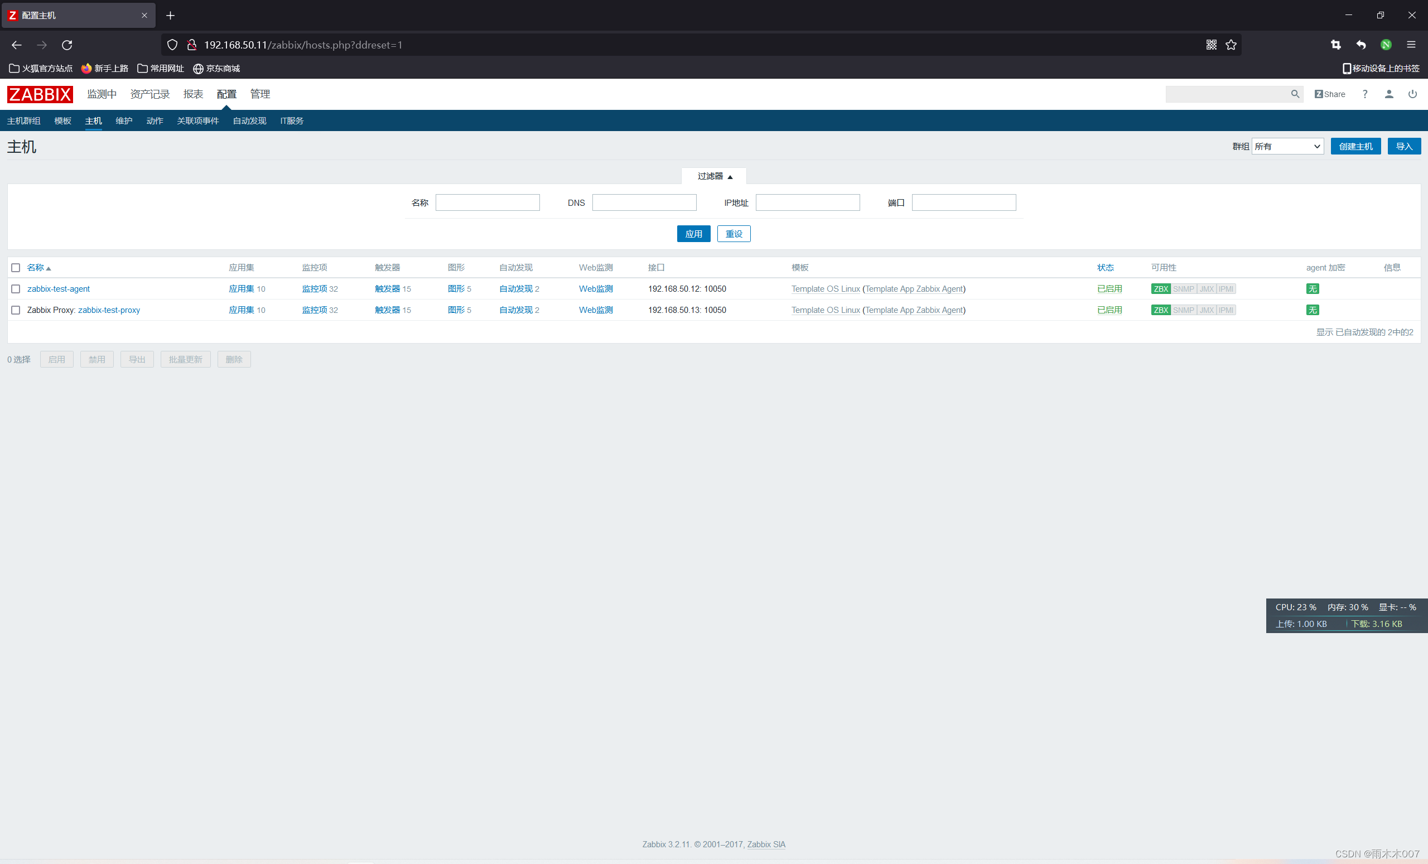The height and width of the screenshot is (864, 1428).
Task: Toggle the select-all hosts checkbox
Action: tap(16, 268)
